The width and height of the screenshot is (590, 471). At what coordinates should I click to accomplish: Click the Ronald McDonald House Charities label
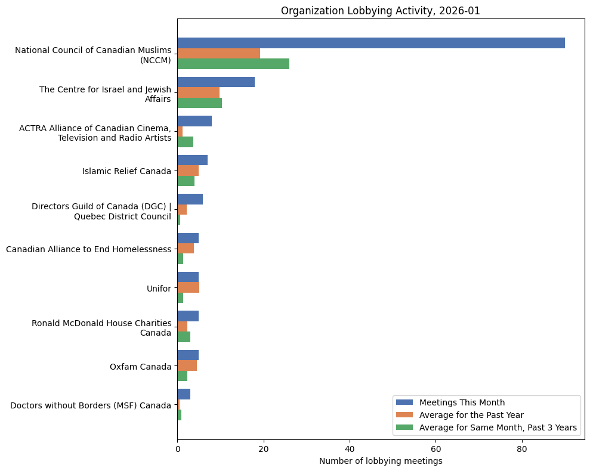[101, 329]
